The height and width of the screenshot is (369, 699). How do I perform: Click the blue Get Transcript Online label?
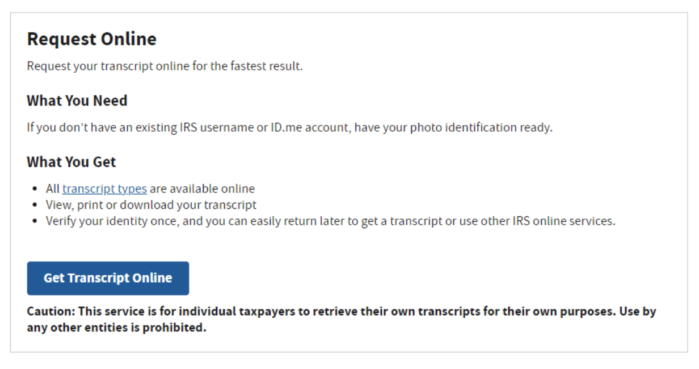click(x=108, y=278)
